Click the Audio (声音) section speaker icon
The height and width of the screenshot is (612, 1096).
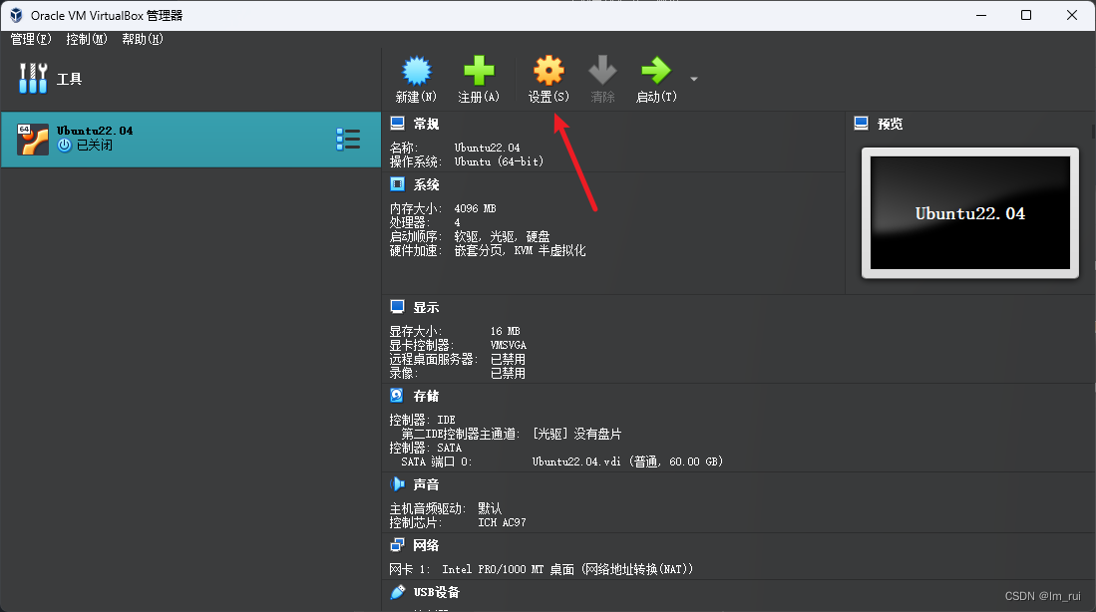coord(397,483)
